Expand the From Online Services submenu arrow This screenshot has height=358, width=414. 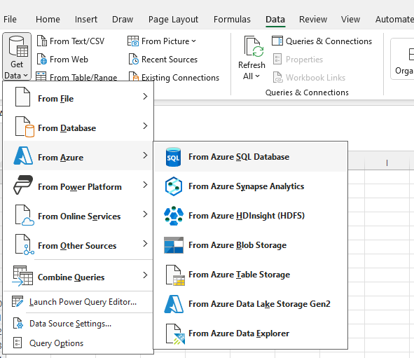tap(145, 214)
